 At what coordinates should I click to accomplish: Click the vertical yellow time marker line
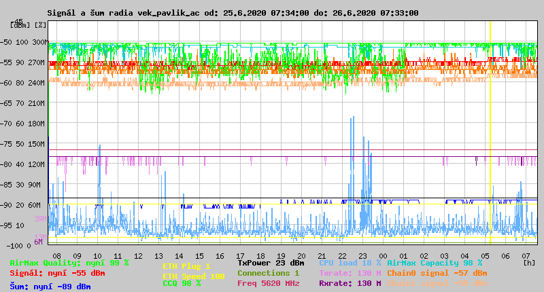[x=490, y=136]
